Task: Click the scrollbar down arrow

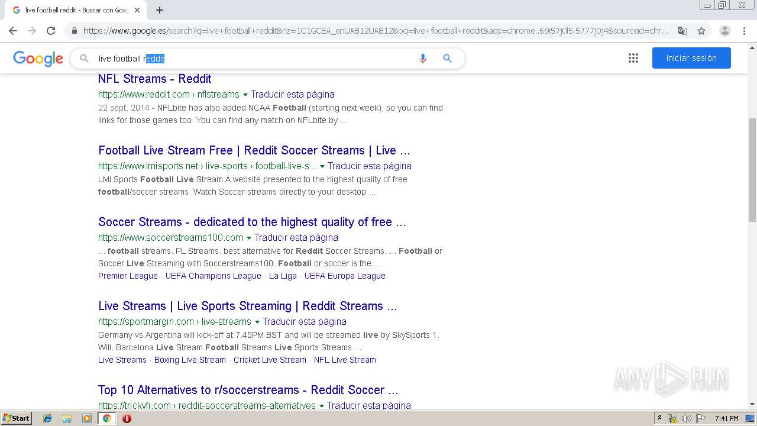Action: coord(752,405)
